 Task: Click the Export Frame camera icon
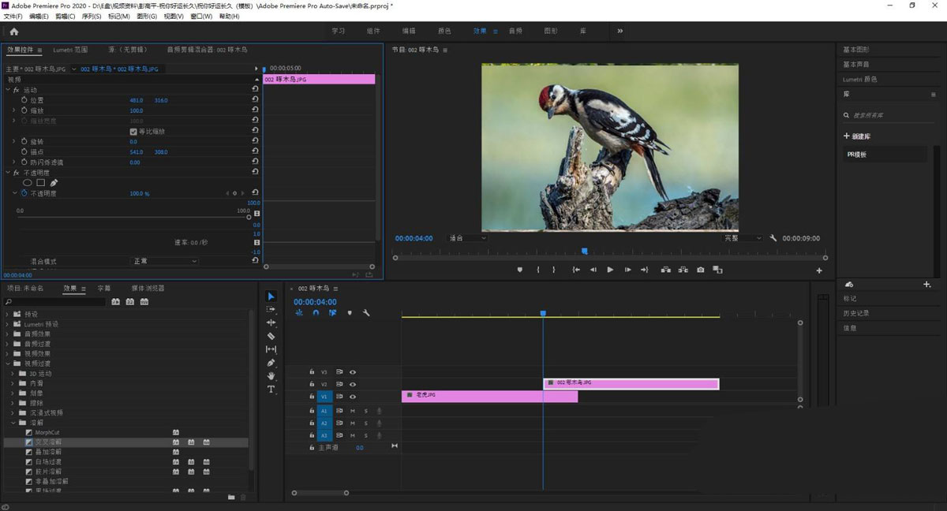click(700, 270)
